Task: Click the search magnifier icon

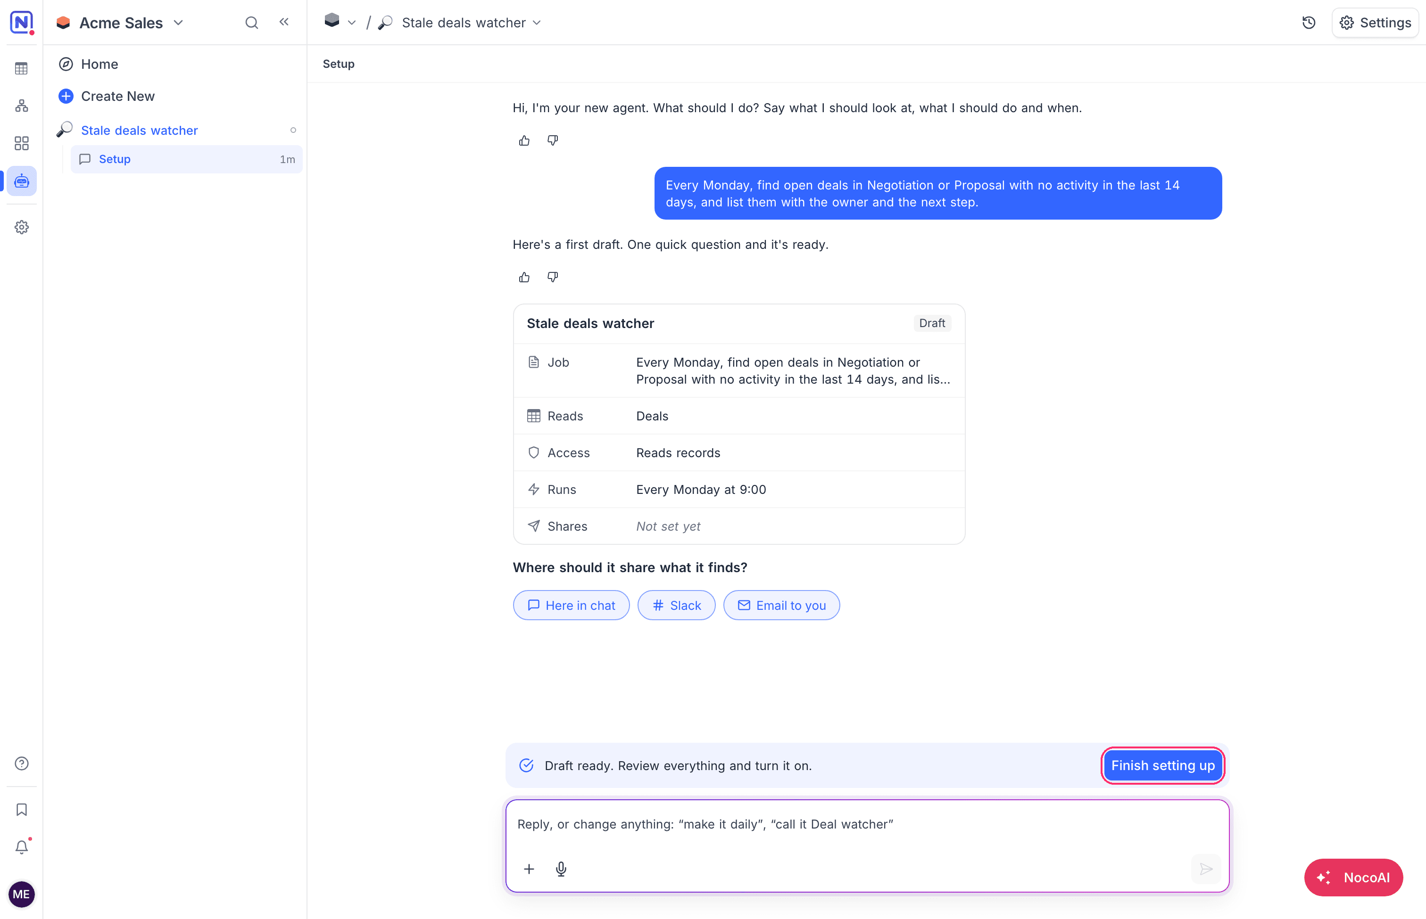Action: (251, 23)
